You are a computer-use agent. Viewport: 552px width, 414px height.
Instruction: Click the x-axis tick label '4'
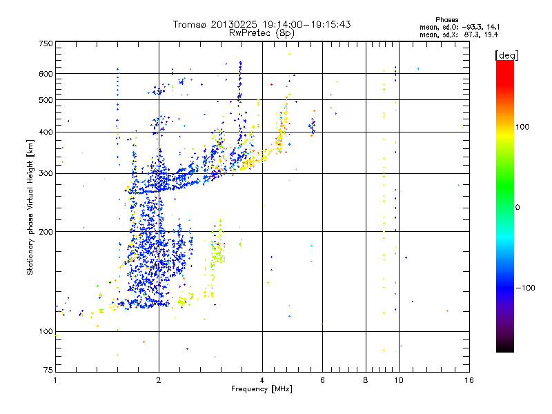(262, 380)
